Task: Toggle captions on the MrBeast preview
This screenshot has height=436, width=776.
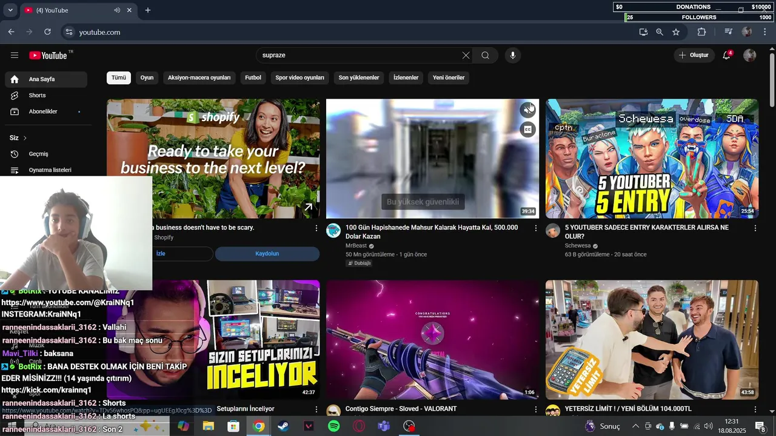Action: point(527,129)
